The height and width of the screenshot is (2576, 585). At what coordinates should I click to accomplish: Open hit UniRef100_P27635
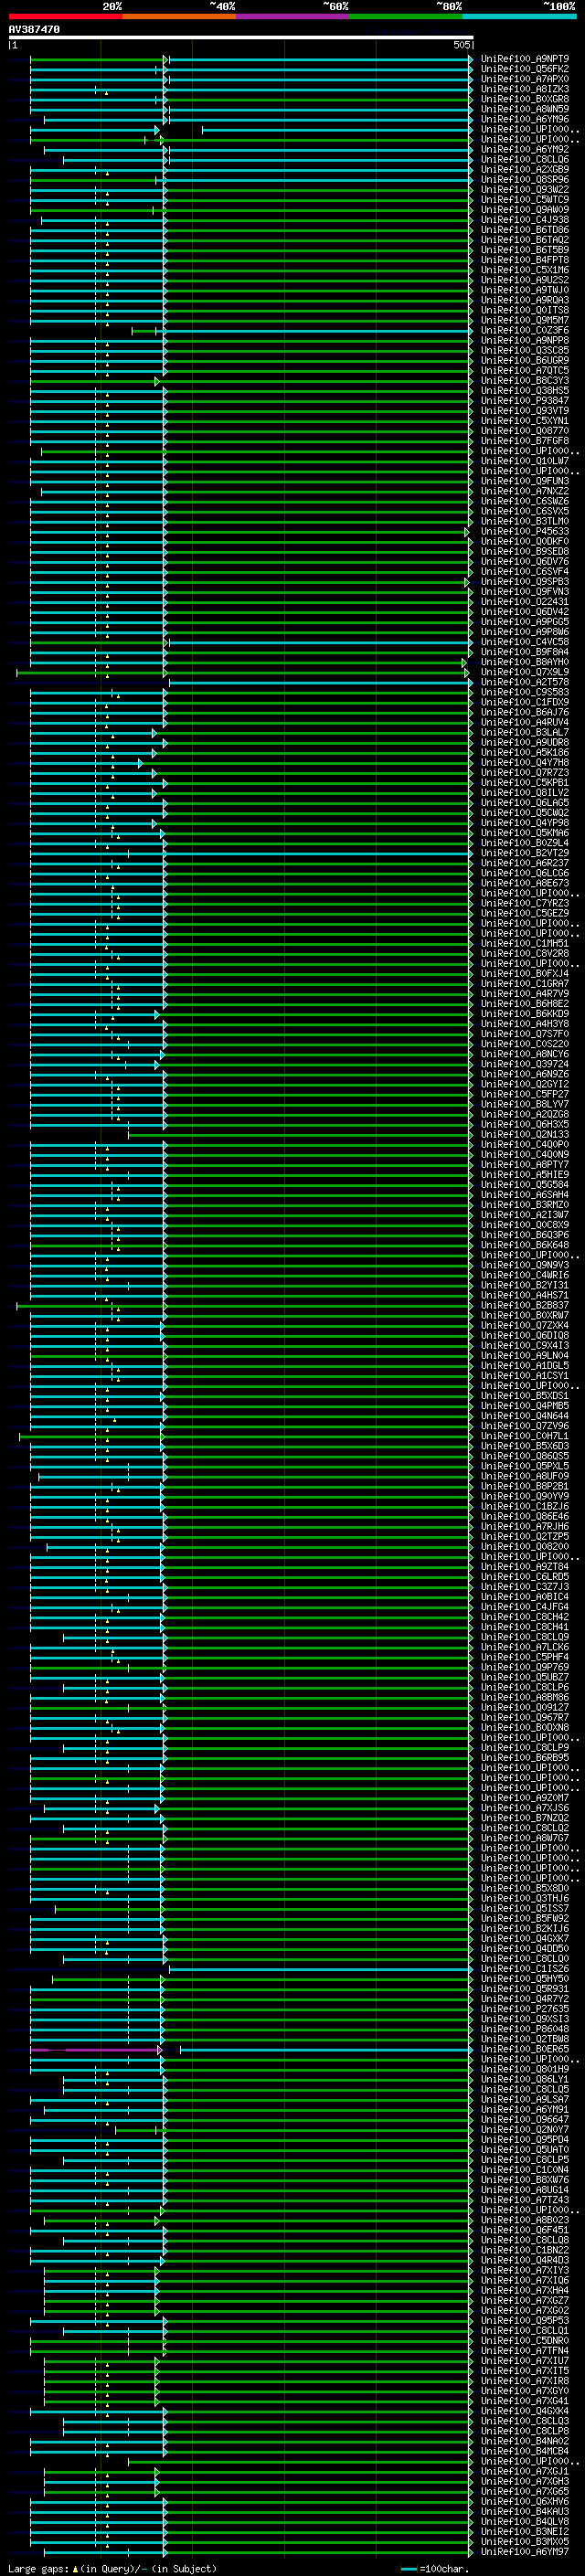[x=525, y=2009]
